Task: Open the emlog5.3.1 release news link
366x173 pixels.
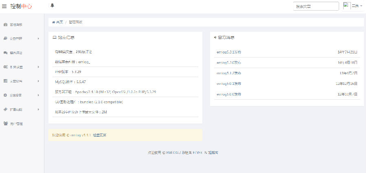Action: [229, 52]
